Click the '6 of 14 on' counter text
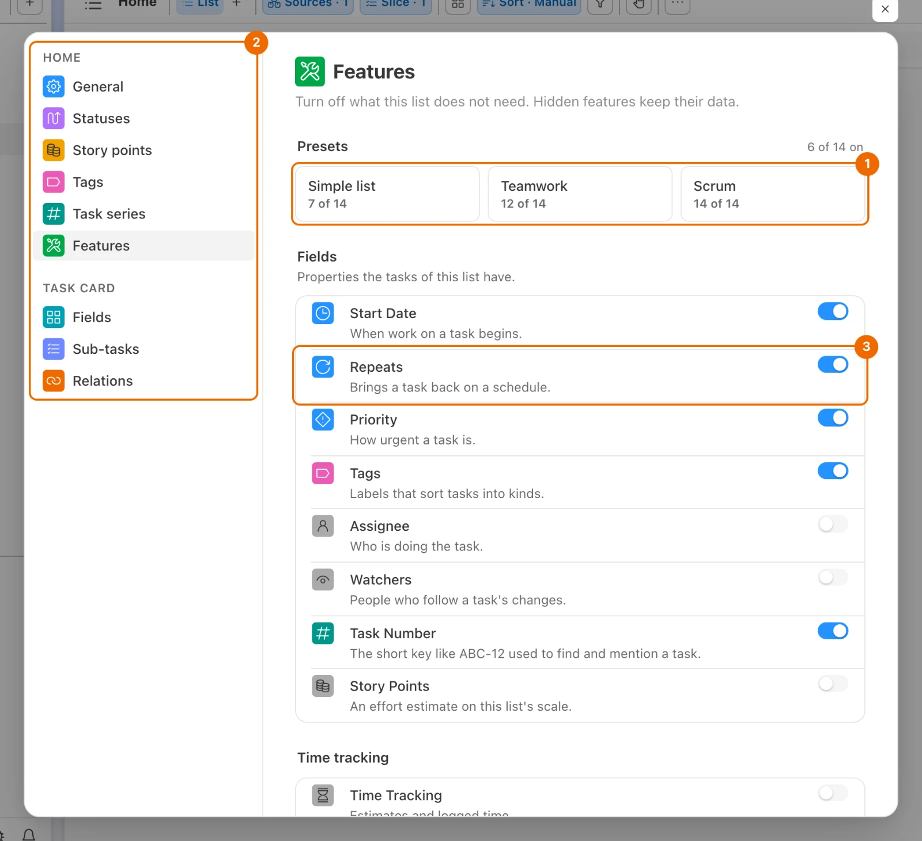 pos(835,147)
